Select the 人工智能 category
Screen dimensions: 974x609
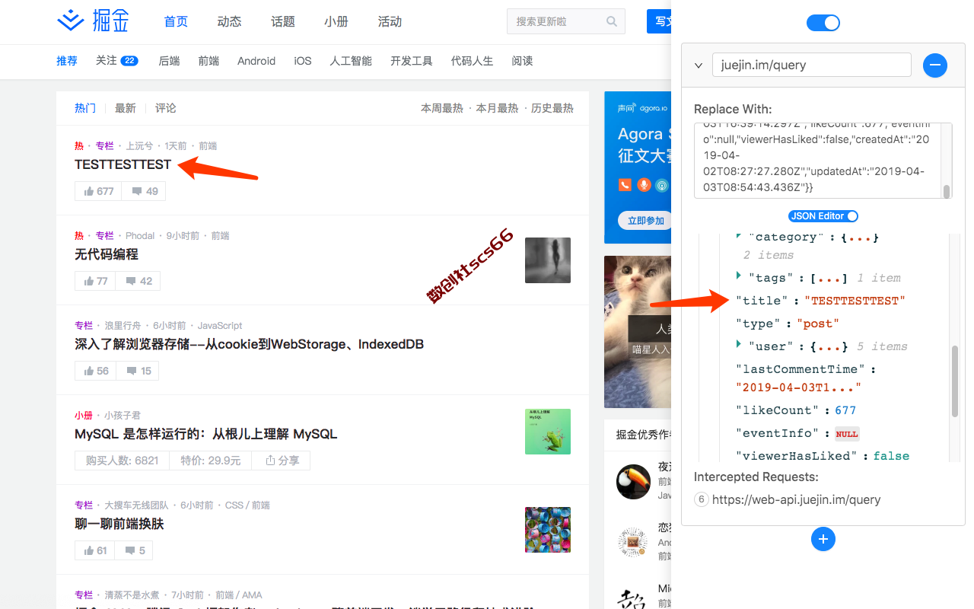click(351, 61)
